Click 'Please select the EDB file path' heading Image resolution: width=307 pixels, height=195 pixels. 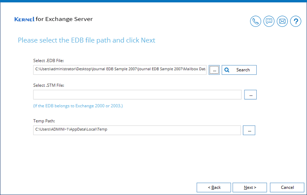[x=87, y=40]
